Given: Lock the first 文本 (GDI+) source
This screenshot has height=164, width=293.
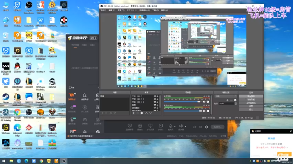Looking at the screenshot, I should pos(157,96).
